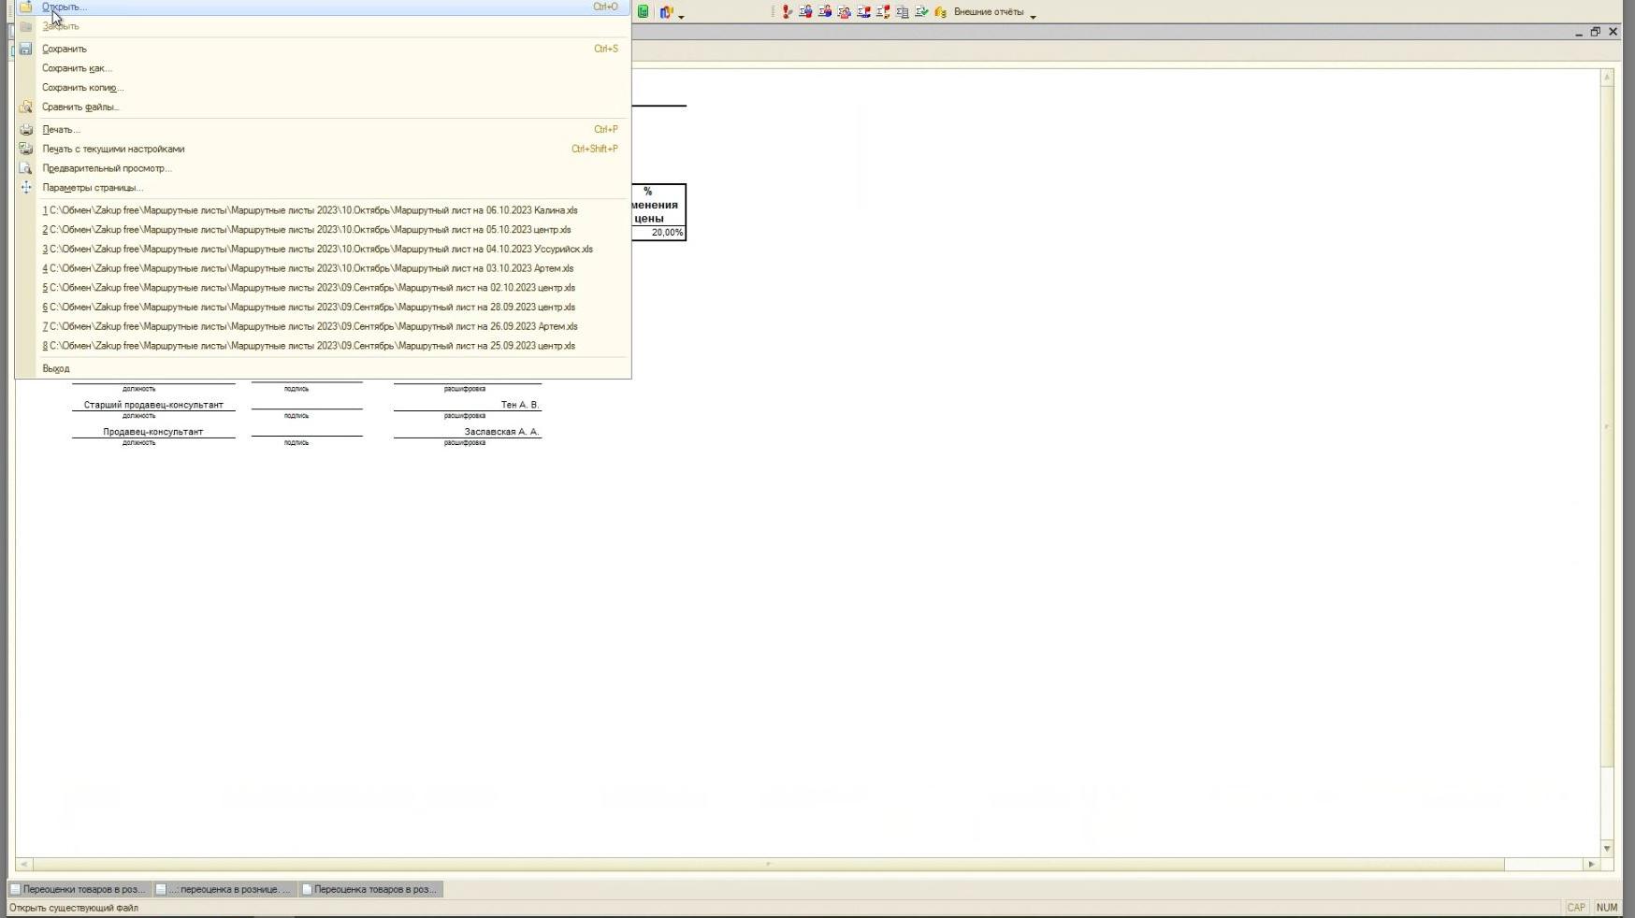Open the Внешние отчёты toolbar menu
This screenshot has width=1635, height=918.
[x=989, y=12]
